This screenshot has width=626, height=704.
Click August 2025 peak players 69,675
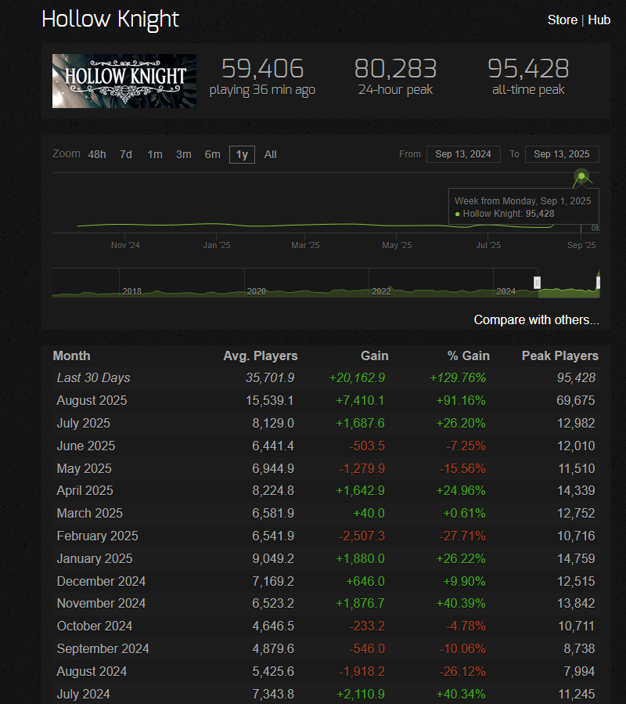click(576, 400)
